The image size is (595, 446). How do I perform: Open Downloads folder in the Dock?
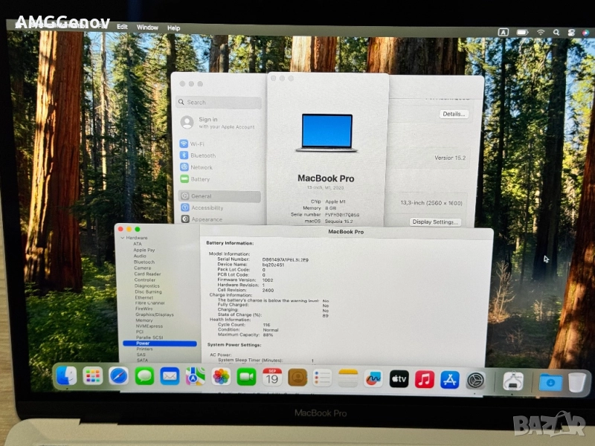pos(550,382)
